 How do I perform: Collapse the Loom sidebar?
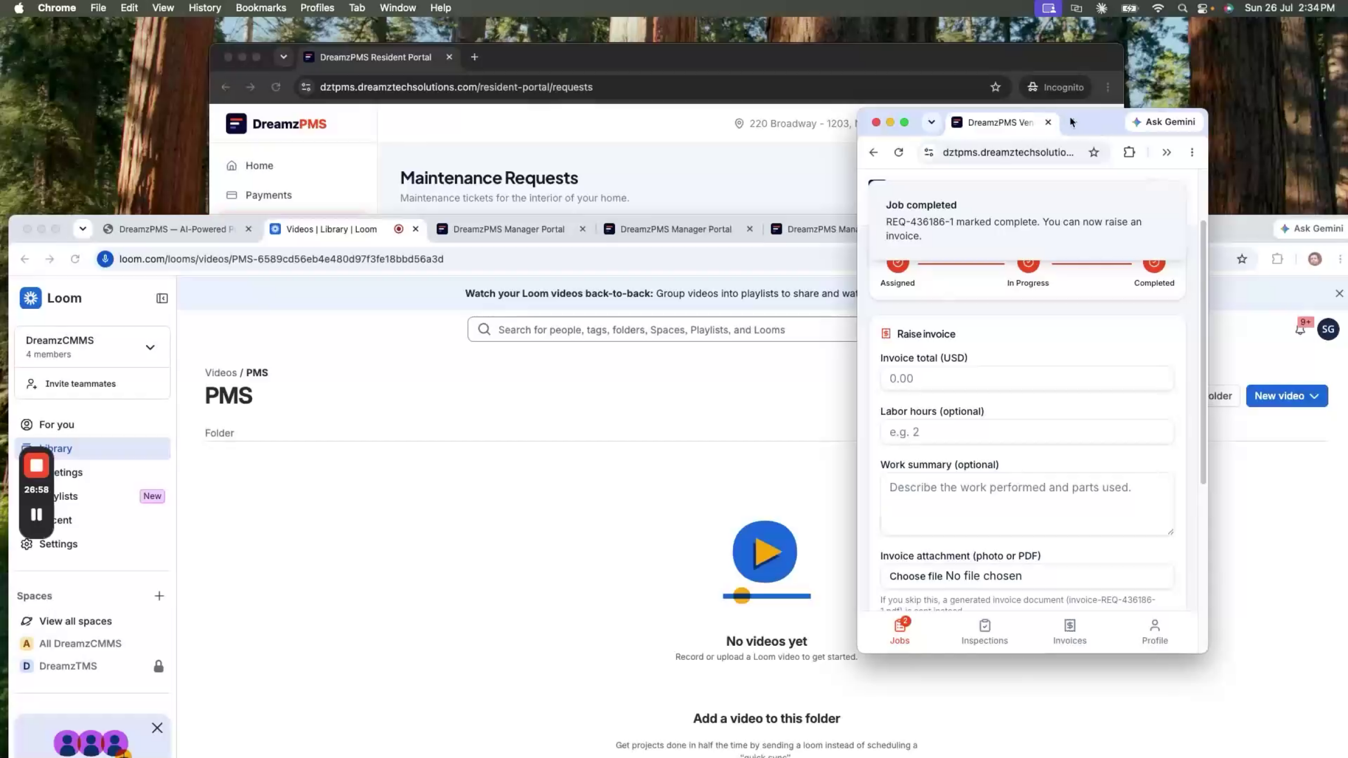(162, 298)
